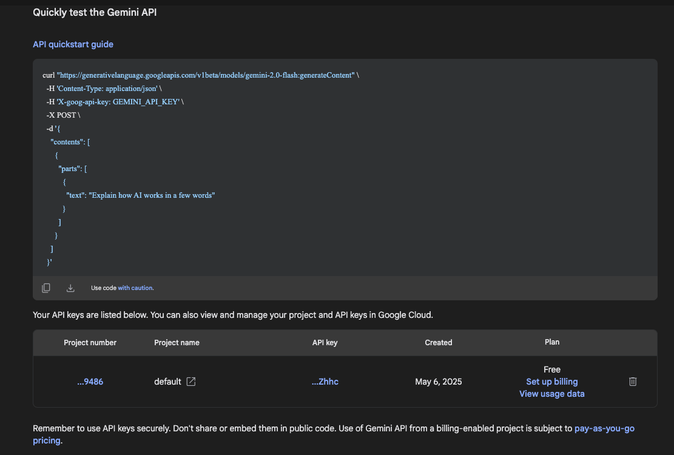The width and height of the screenshot is (674, 455).
Task: Click the "parts": [ line in code
Action: pos(73,169)
